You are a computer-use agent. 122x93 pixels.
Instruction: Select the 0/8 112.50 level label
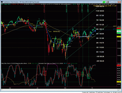point(100,52)
